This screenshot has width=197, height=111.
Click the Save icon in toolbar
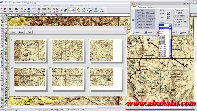click(x=16, y=10)
